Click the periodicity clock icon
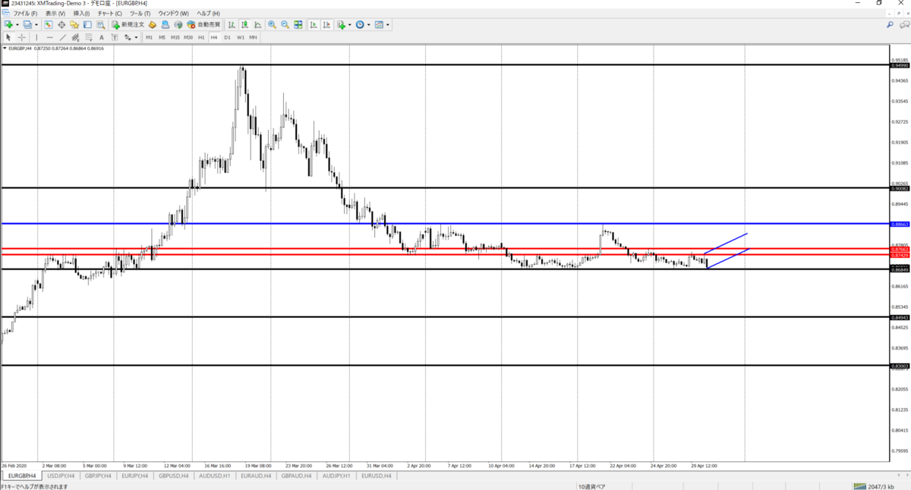 (x=360, y=24)
